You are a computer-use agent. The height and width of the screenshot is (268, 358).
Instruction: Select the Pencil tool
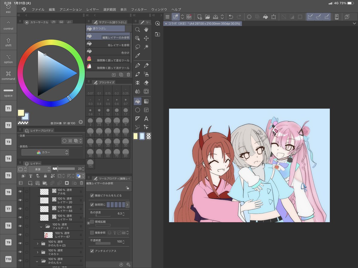(x=146, y=65)
